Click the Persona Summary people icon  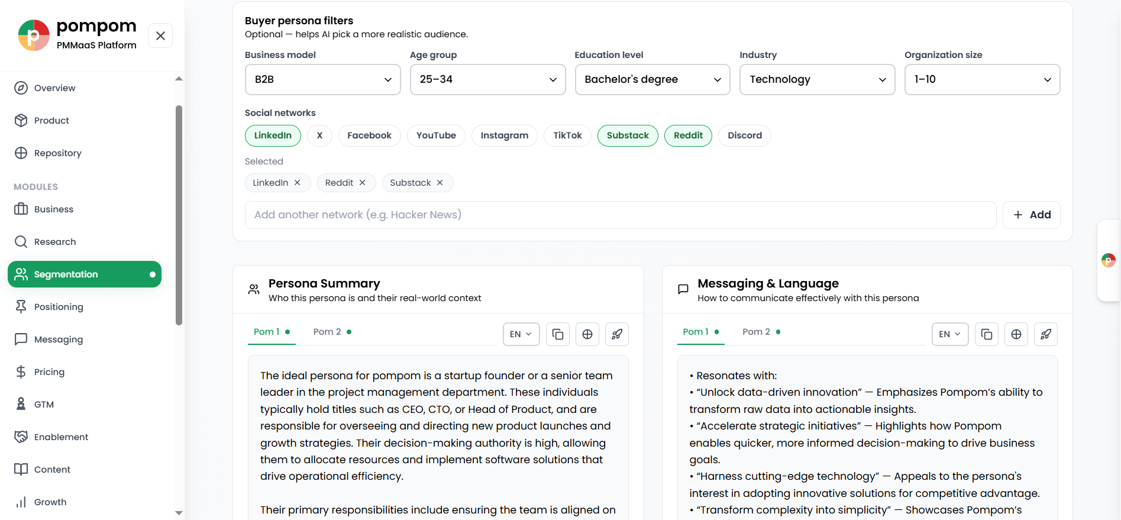click(x=254, y=289)
